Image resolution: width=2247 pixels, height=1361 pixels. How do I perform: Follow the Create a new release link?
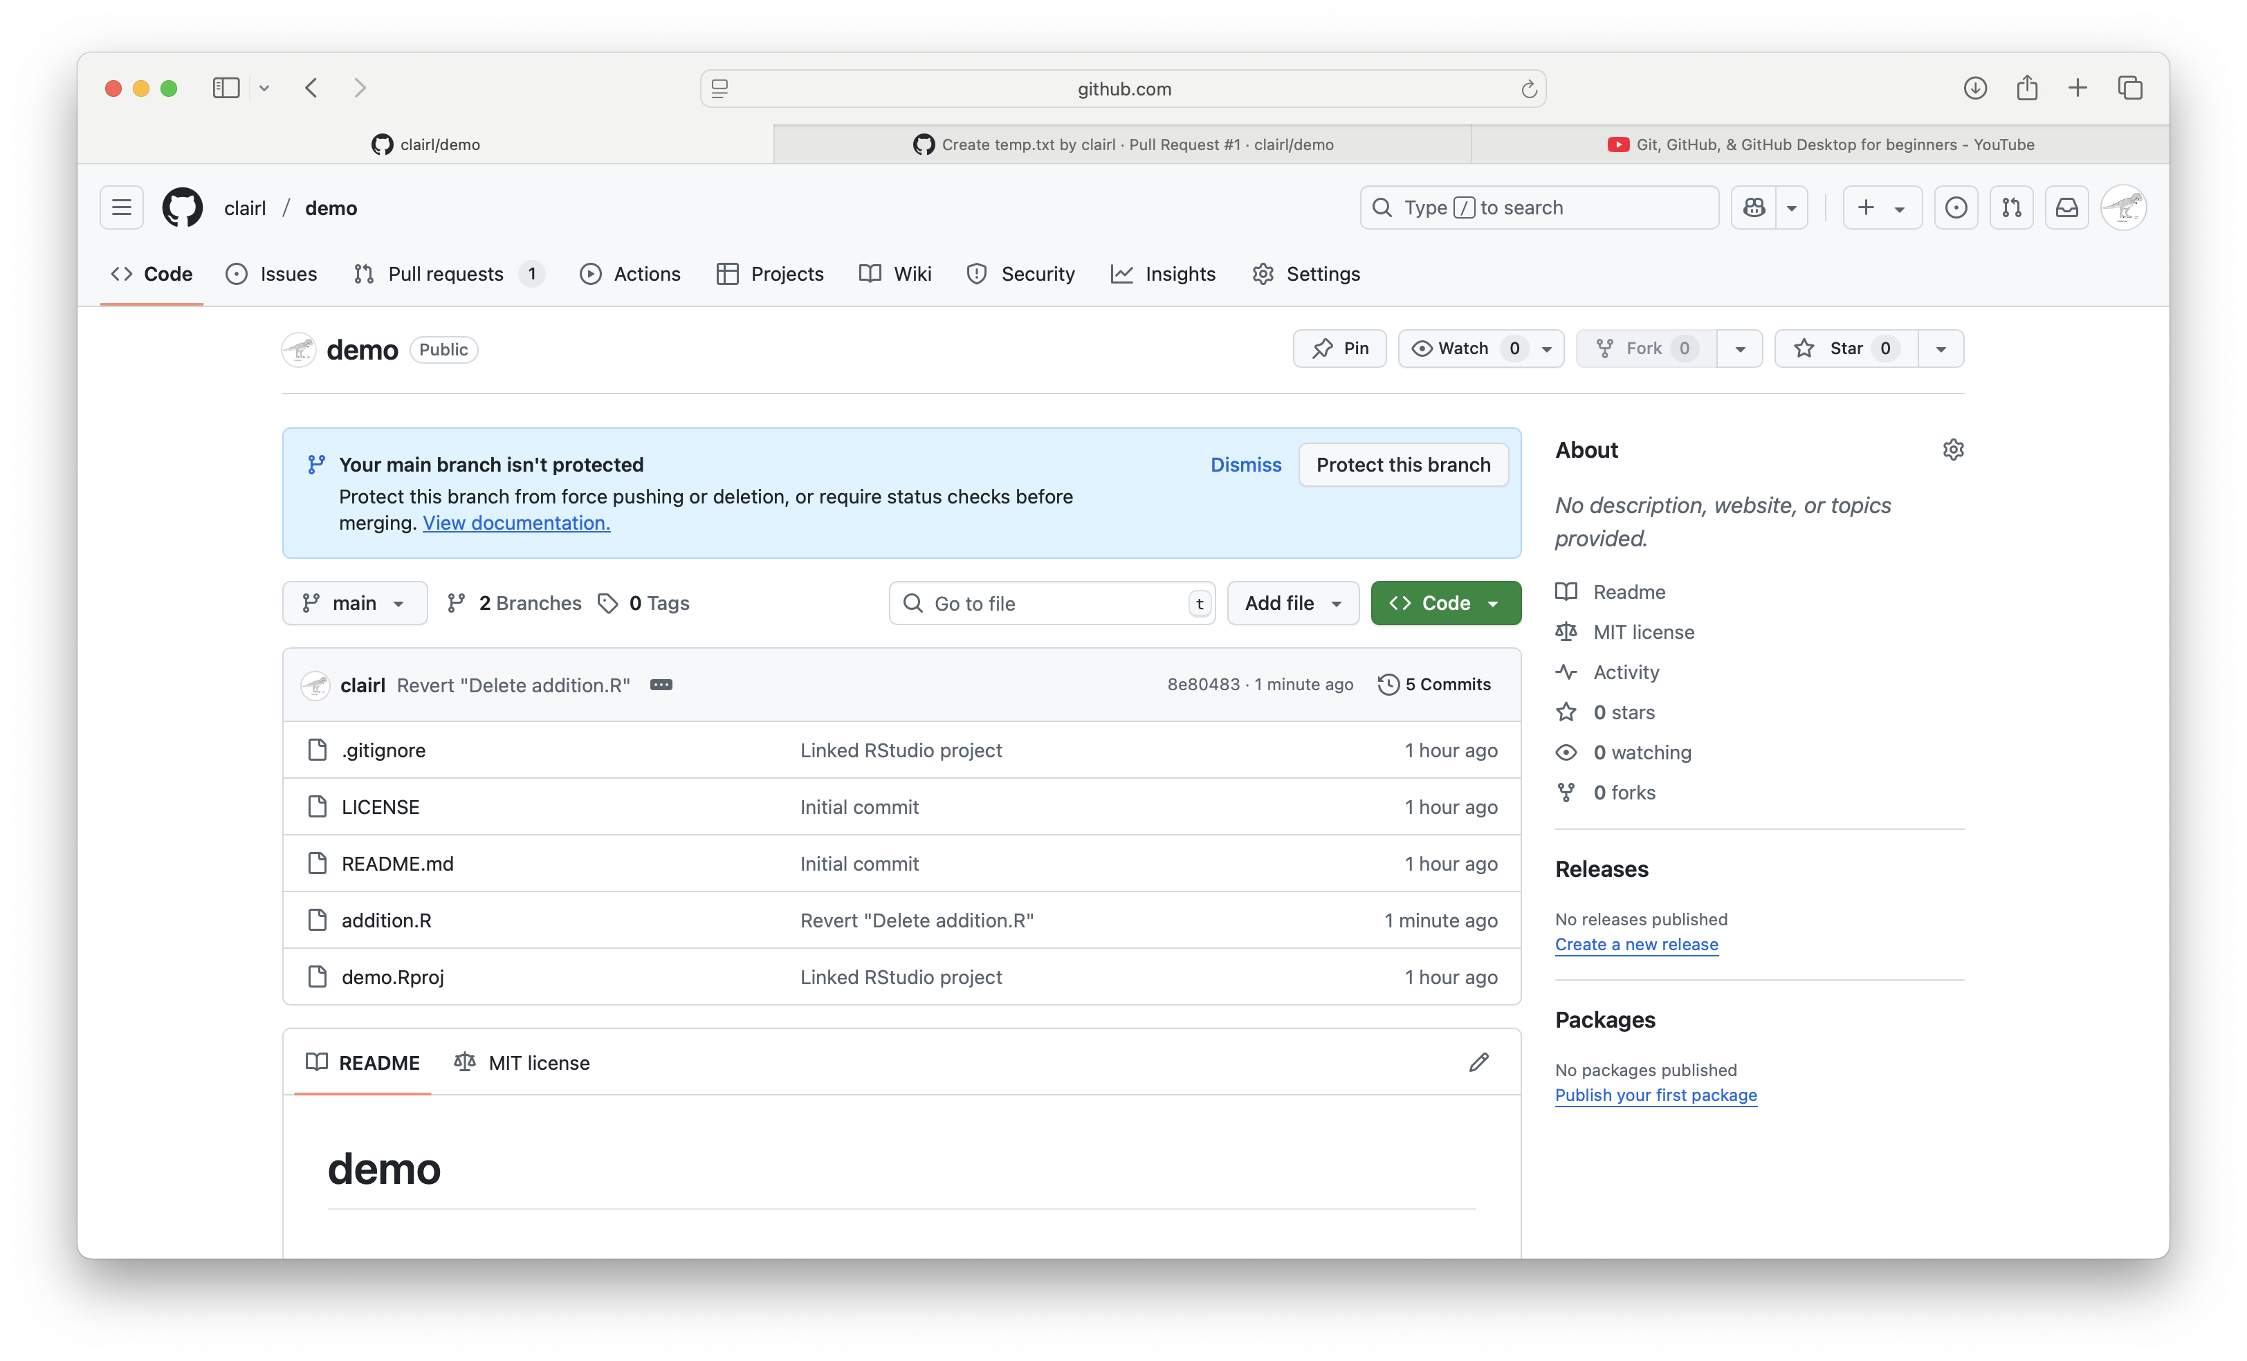[x=1636, y=945]
